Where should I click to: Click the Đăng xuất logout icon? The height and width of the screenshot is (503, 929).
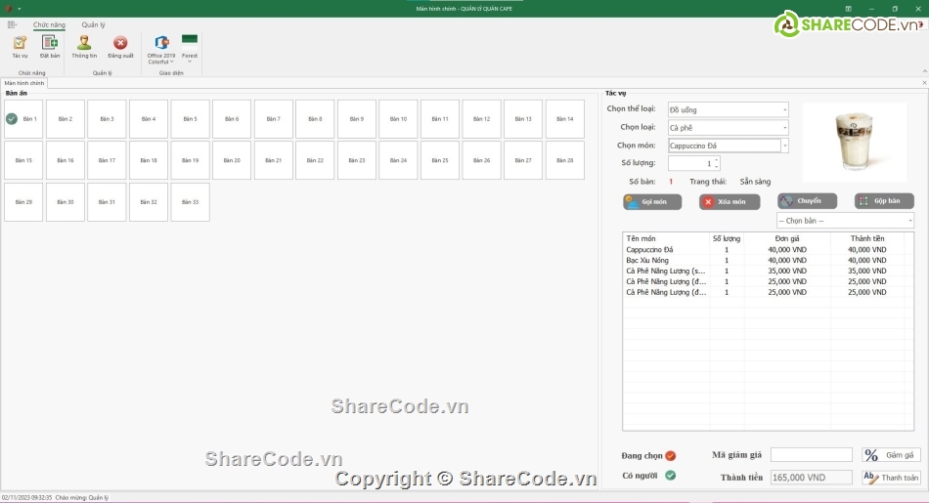tap(120, 45)
